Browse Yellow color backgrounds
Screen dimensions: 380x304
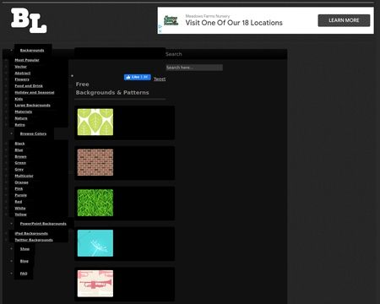pos(20,214)
